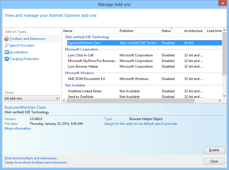Select the Lync Click to Call add-on
Screen dimensions: 229x170
(145, 55)
